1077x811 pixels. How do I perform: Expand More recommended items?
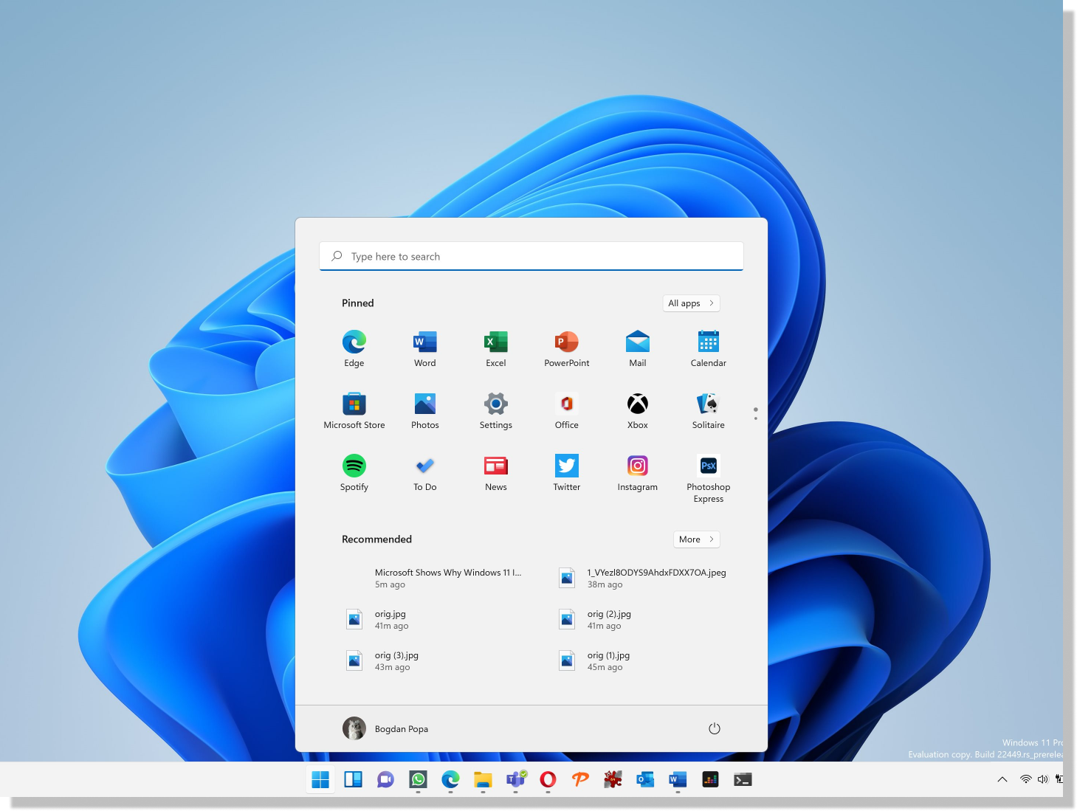[x=696, y=539]
